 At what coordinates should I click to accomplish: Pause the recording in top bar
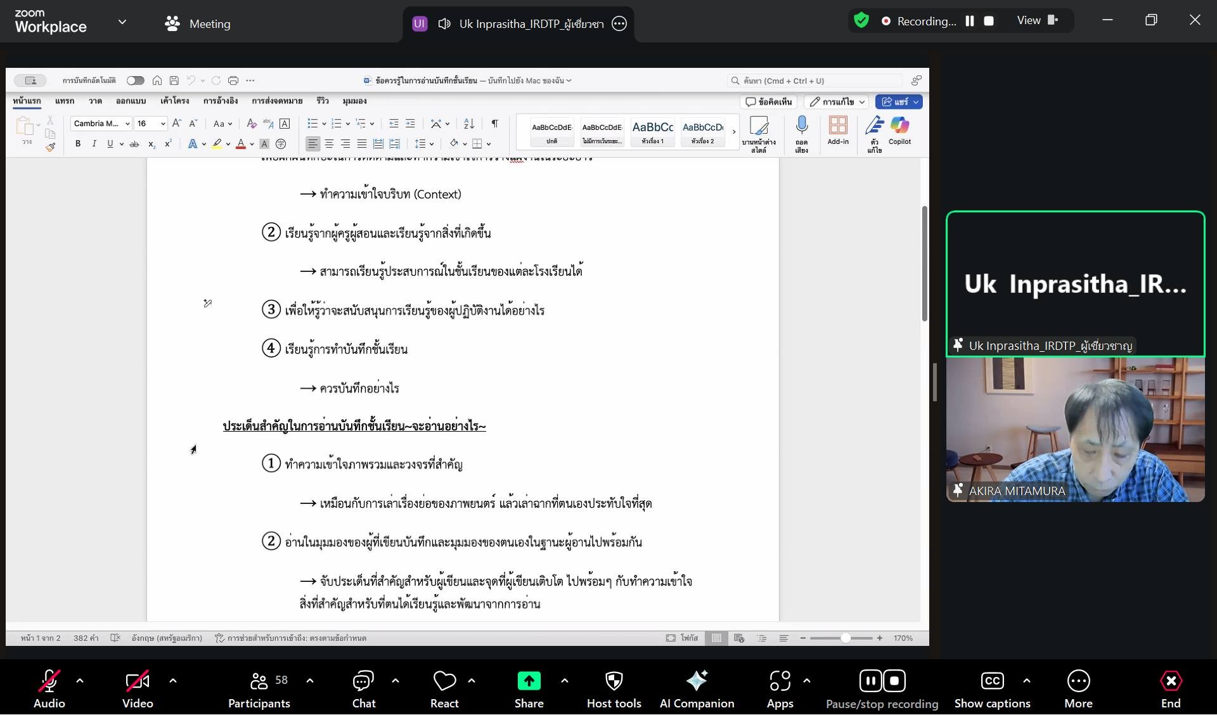(969, 21)
